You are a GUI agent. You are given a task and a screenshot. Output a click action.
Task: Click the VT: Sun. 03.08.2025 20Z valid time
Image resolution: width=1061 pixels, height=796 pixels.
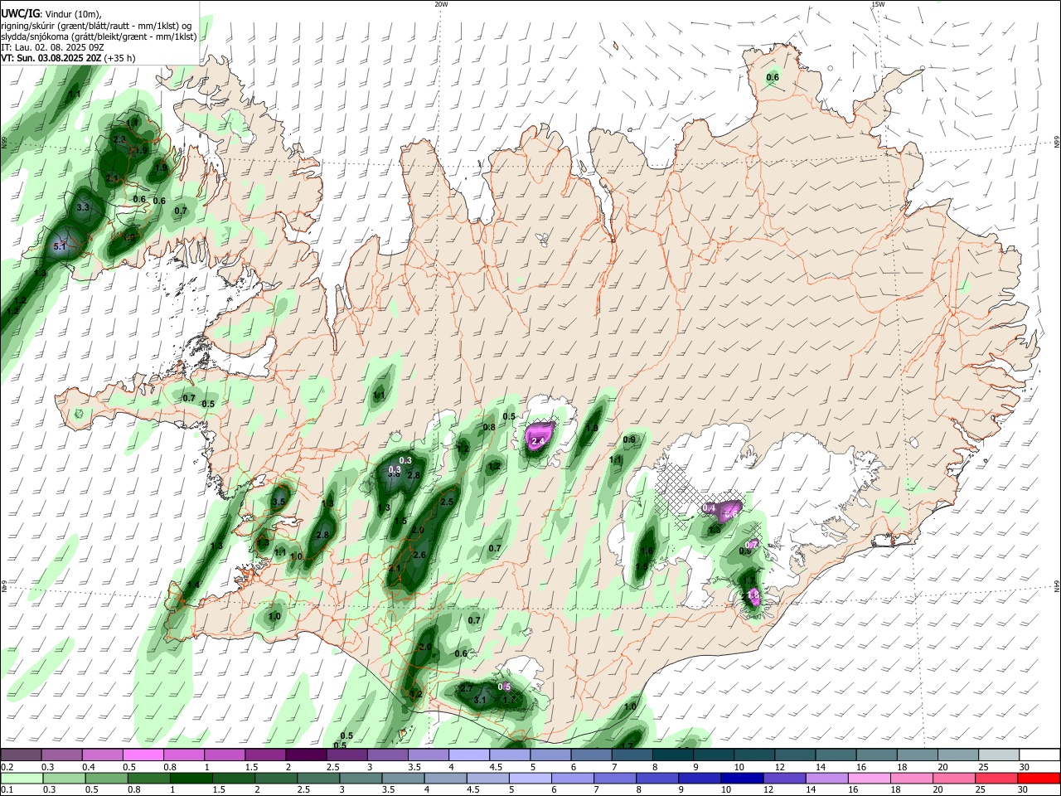[68, 58]
